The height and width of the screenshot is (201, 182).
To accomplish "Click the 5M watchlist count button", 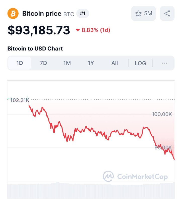I will 143,14.
